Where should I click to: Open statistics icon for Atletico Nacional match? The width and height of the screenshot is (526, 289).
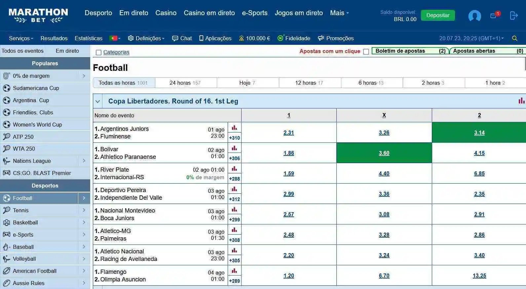point(234,250)
